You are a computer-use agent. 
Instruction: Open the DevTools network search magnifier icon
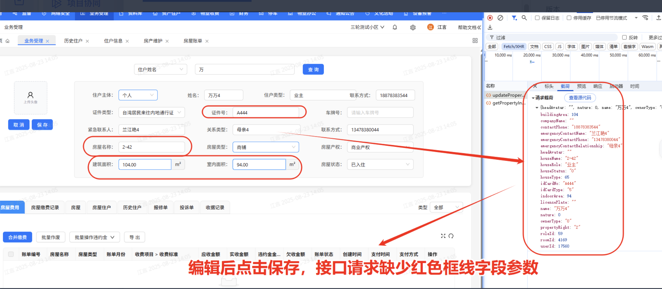(524, 18)
